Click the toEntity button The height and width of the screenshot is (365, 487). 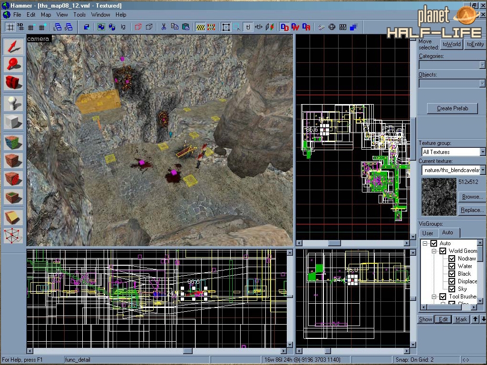[475, 44]
